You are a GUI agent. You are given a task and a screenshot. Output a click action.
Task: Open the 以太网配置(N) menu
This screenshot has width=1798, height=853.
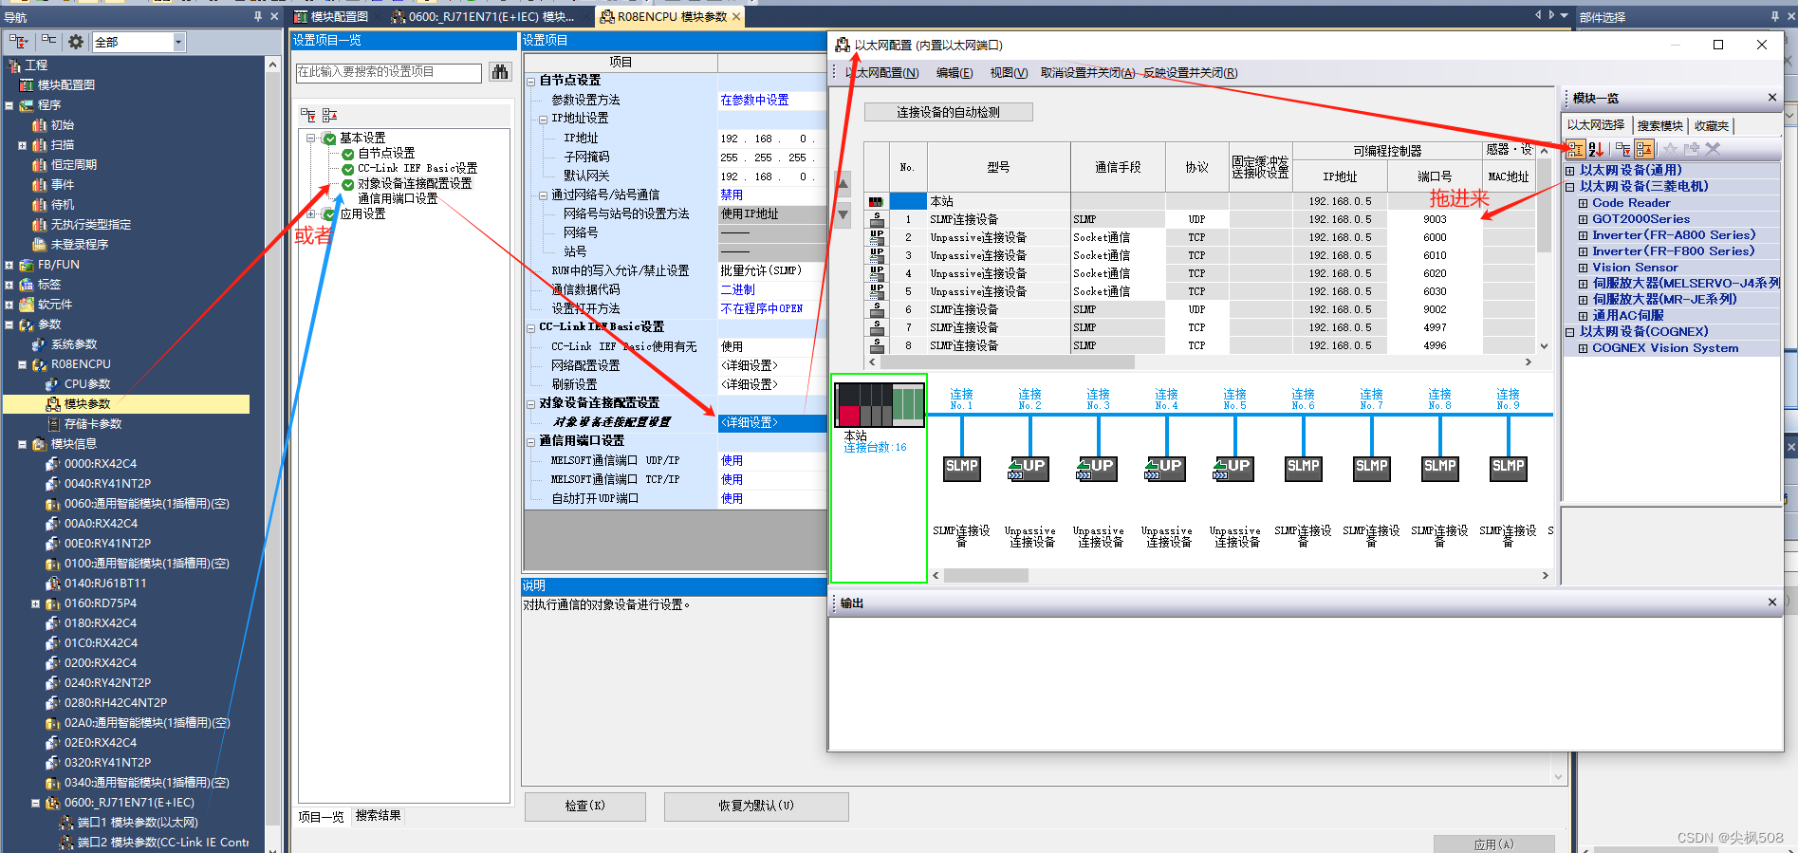[881, 73]
